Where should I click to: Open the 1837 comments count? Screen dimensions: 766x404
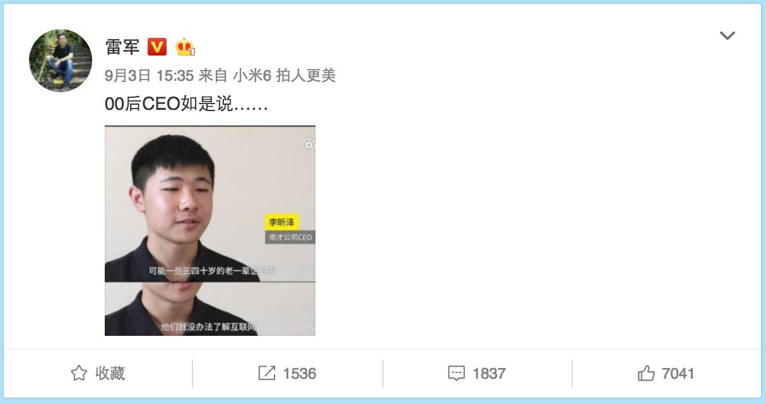489,374
